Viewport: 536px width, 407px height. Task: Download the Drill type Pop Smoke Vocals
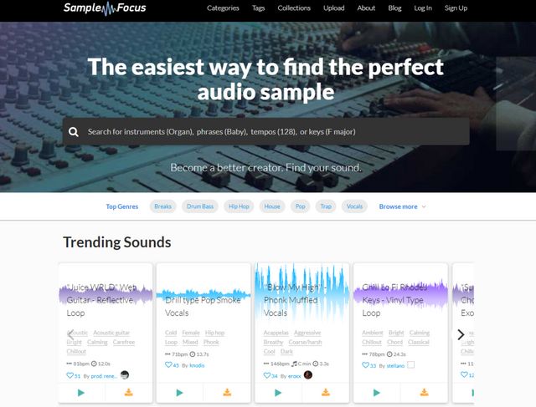click(x=227, y=393)
